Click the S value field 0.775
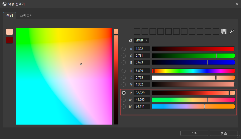Viewport: 241px width, 139px height. tap(142, 78)
